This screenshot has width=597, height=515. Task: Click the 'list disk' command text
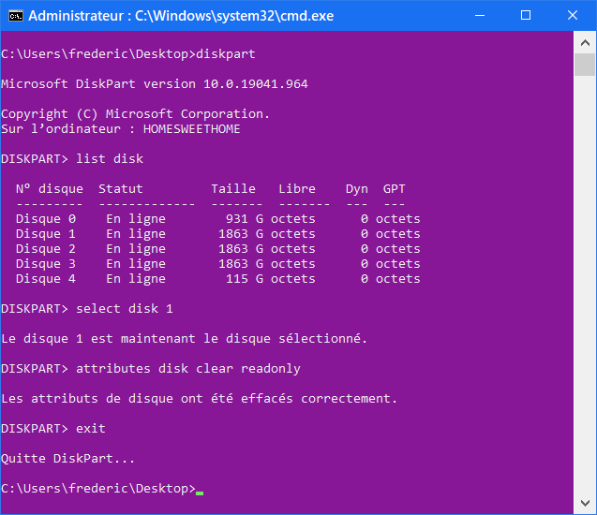[x=110, y=159]
